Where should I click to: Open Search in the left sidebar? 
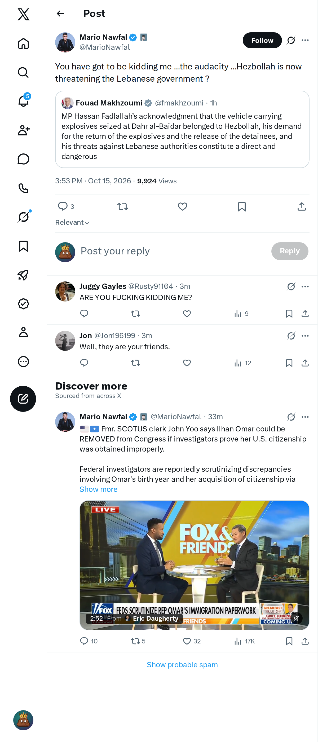(x=23, y=72)
